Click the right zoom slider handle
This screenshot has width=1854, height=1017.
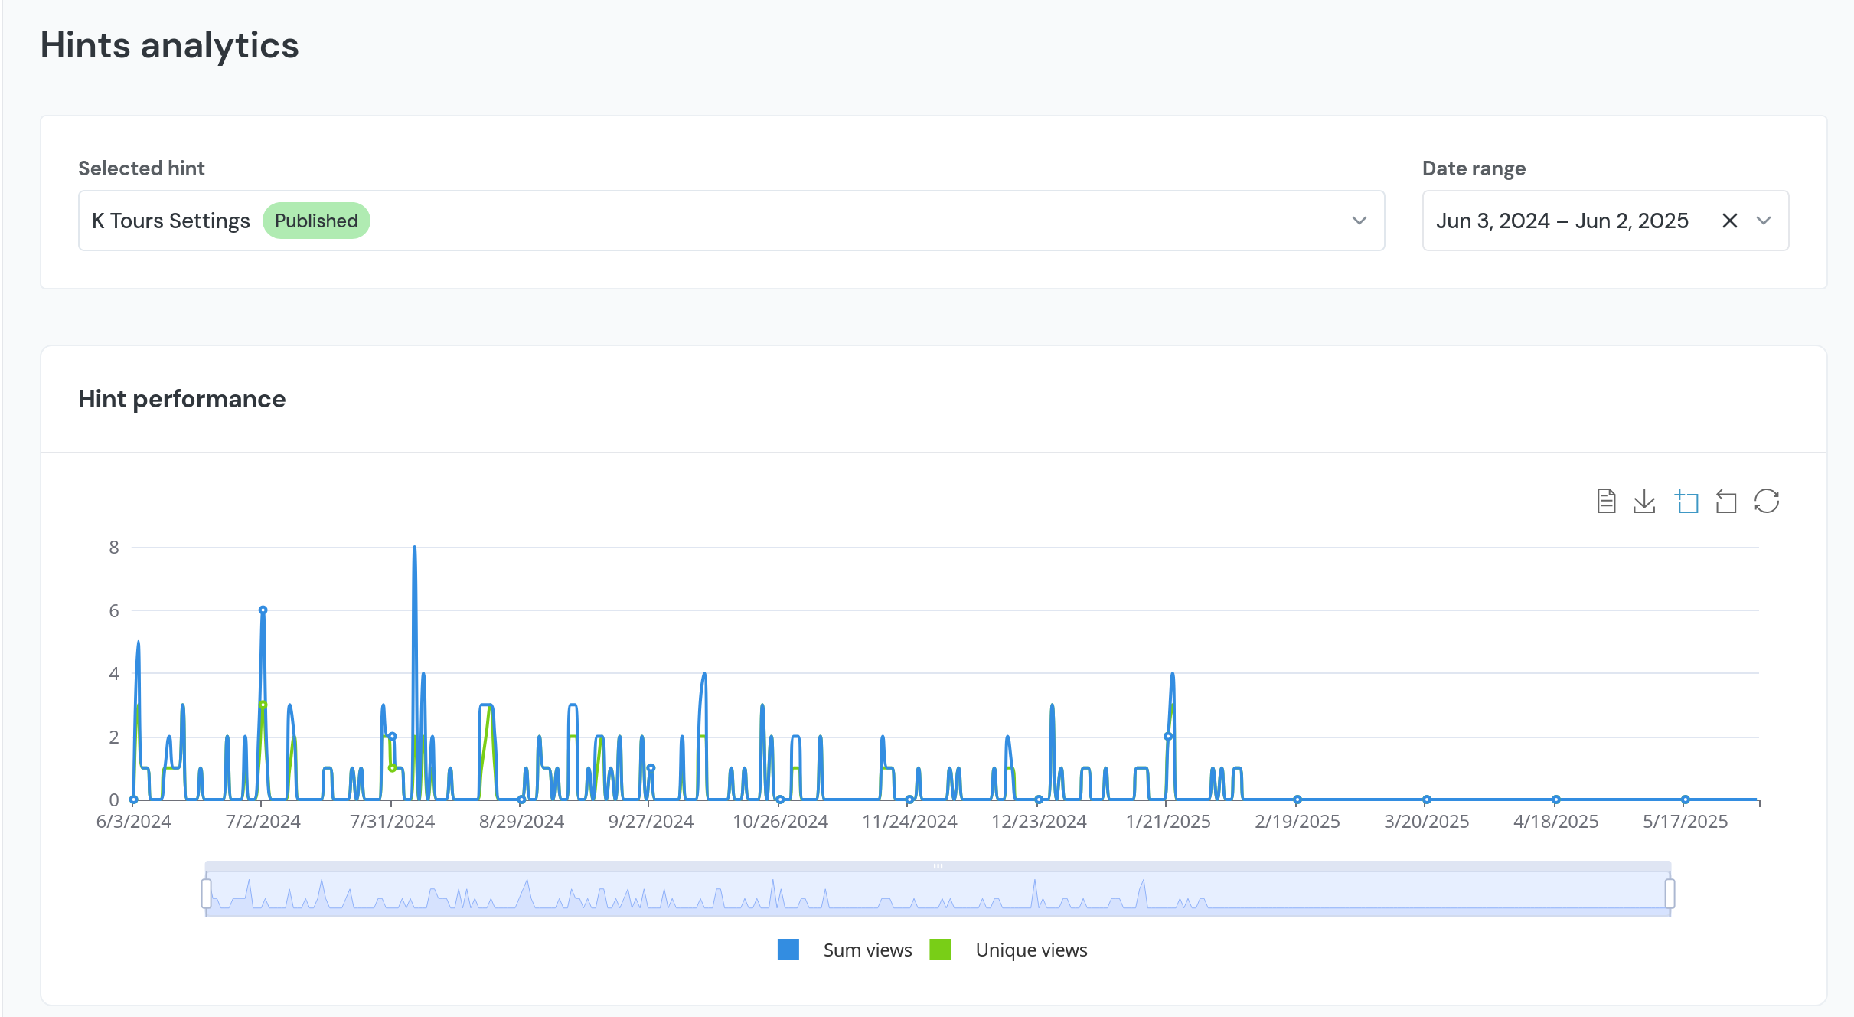(1670, 894)
